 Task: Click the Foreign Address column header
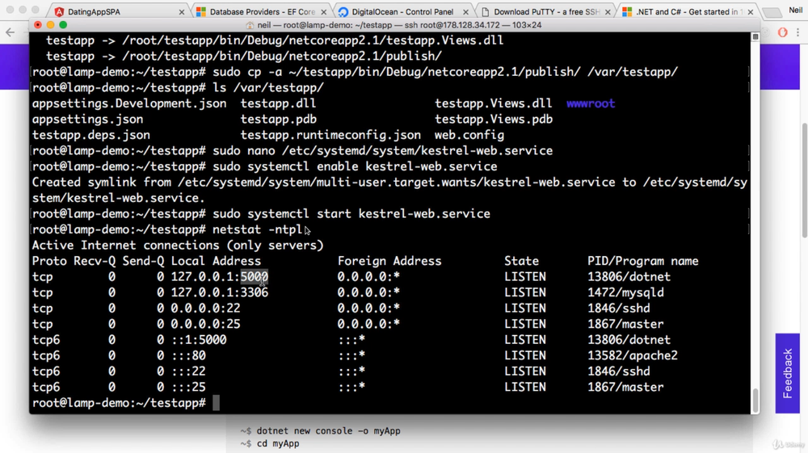pos(389,261)
